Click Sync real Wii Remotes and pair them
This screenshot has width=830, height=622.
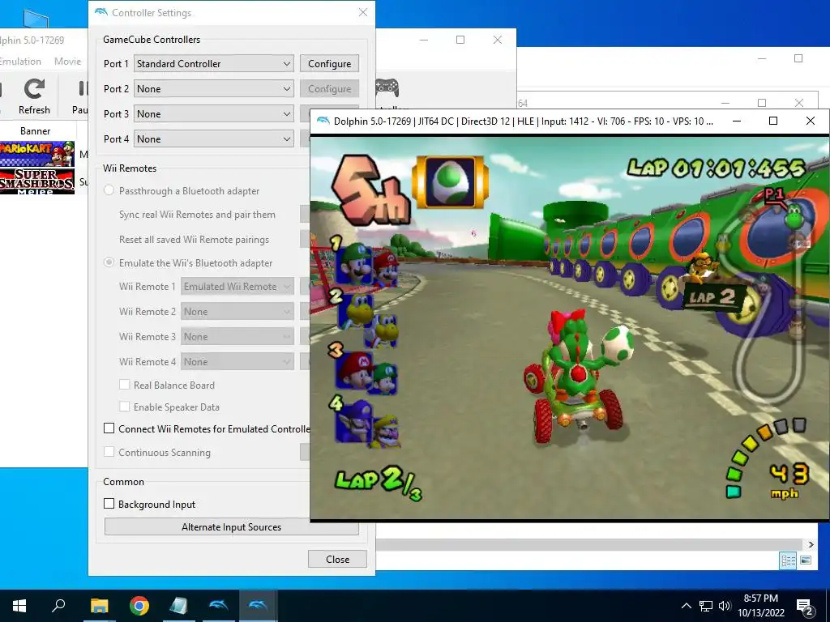(197, 214)
